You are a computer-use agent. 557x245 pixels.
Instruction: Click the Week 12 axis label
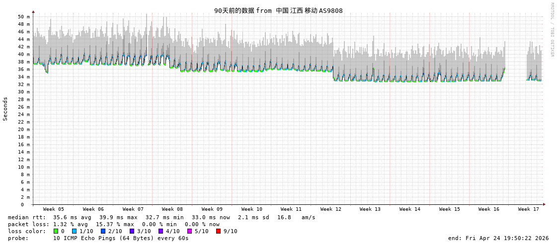pyautogui.click(x=331, y=209)
